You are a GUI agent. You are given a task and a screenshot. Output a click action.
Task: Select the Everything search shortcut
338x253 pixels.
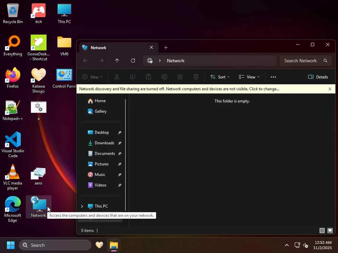pyautogui.click(x=13, y=45)
